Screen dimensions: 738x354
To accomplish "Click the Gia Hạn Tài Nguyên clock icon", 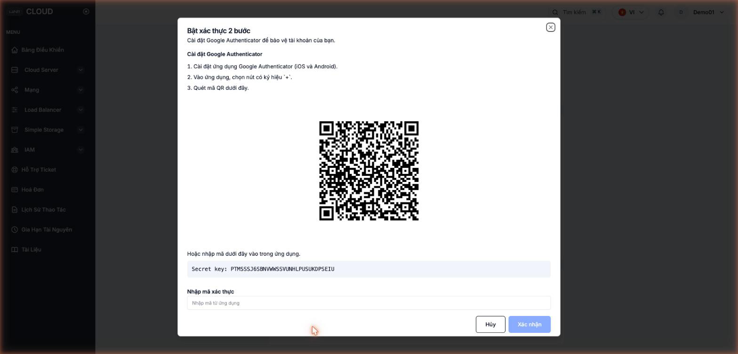I will (x=15, y=230).
